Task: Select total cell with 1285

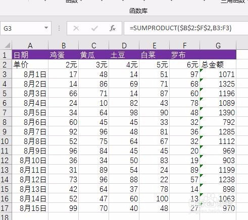Action: coord(218,131)
